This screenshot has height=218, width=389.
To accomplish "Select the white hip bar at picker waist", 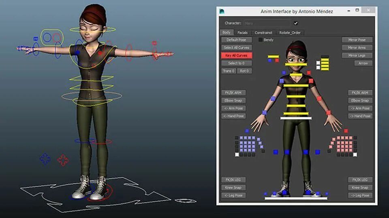I will coord(296,118).
